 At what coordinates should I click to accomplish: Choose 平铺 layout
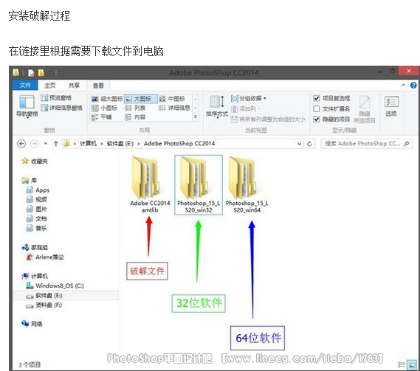[x=102, y=117]
